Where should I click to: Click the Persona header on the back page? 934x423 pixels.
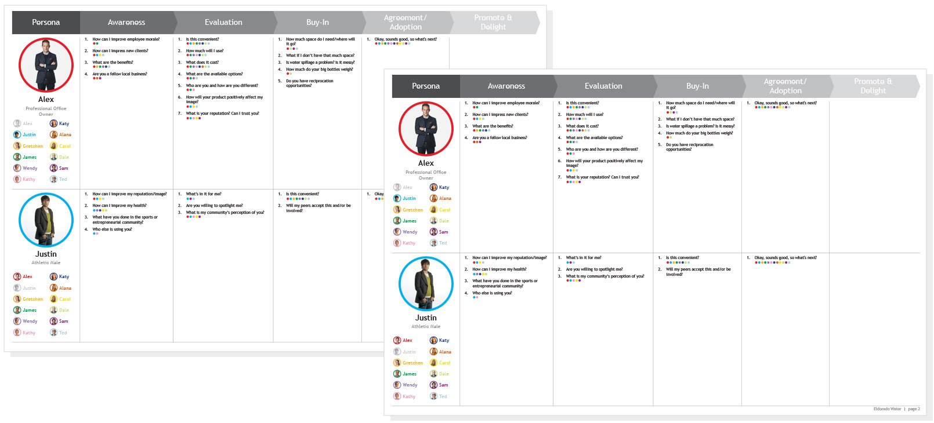pyautogui.click(x=46, y=22)
